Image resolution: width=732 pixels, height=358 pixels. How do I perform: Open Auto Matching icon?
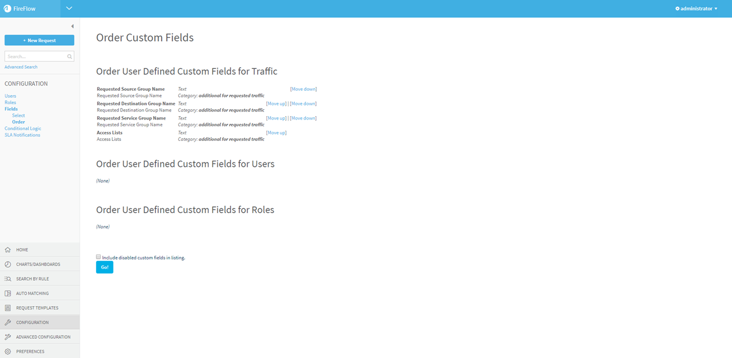(x=8, y=294)
